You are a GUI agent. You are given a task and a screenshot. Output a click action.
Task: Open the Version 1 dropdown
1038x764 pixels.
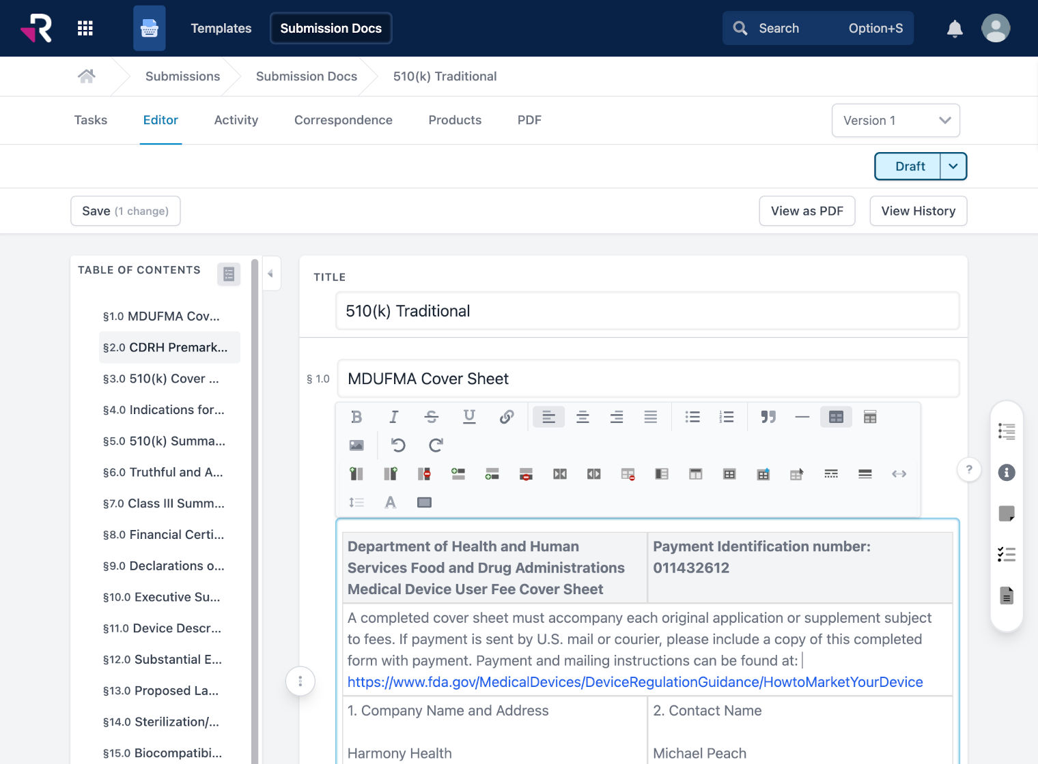click(x=895, y=120)
